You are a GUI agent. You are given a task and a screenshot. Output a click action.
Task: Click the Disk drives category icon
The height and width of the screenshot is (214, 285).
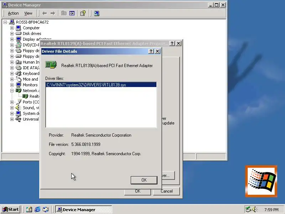(x=19, y=34)
